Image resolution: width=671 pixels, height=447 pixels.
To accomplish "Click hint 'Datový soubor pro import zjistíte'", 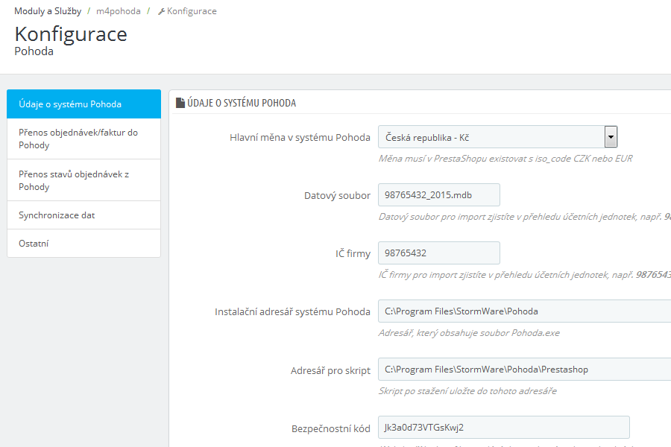I will coord(525,217).
